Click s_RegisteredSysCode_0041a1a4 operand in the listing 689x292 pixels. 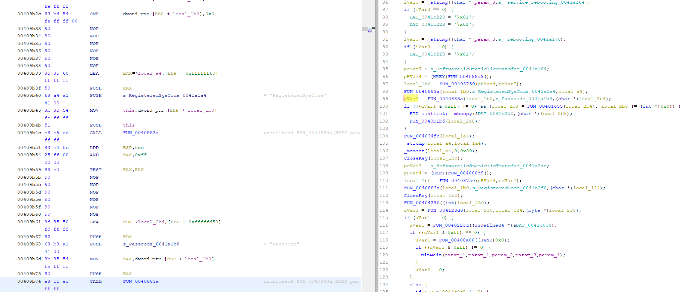(164, 95)
